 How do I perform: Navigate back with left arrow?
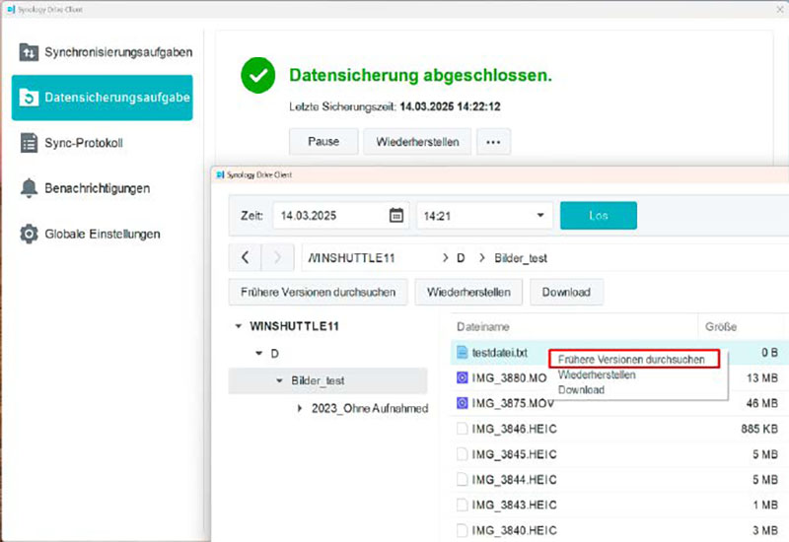coord(245,257)
